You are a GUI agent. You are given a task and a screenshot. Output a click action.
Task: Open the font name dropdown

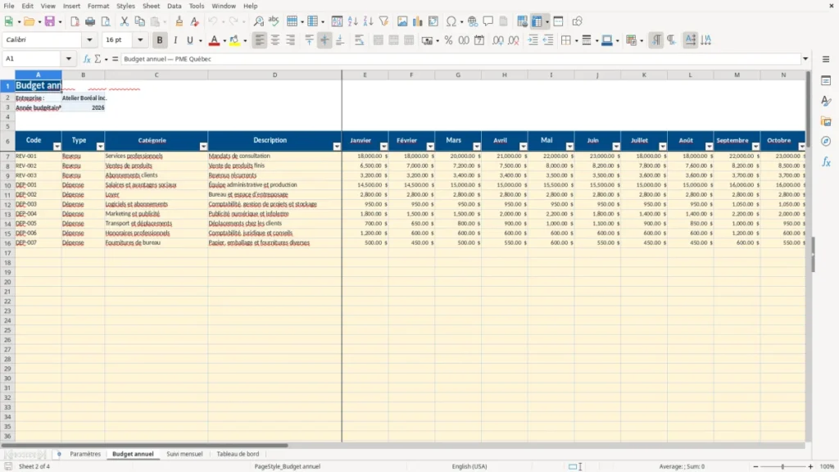(x=89, y=39)
